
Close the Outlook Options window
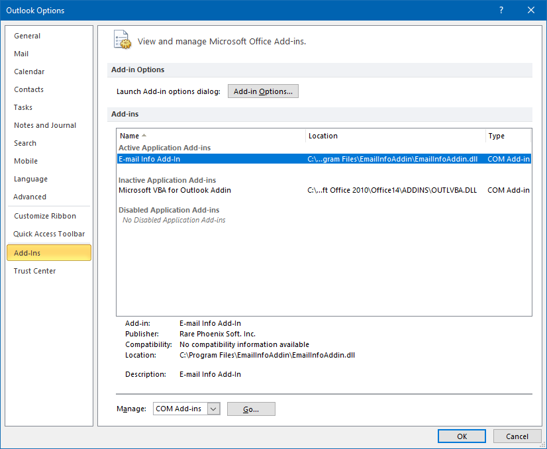pos(530,10)
